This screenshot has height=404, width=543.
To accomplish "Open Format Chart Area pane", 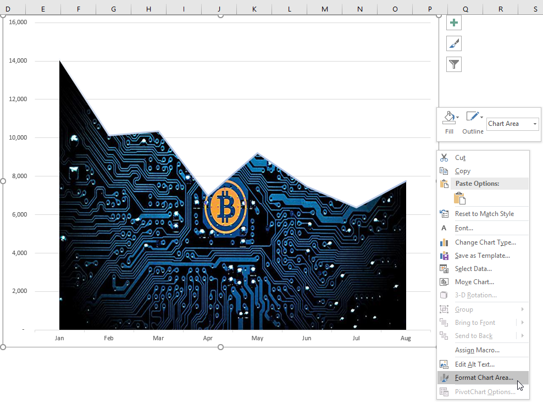I will [484, 378].
